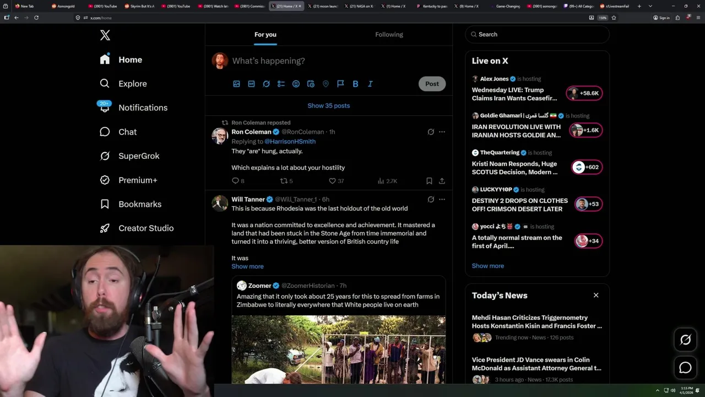Join LUCKYY10P live +53

pyautogui.click(x=588, y=204)
